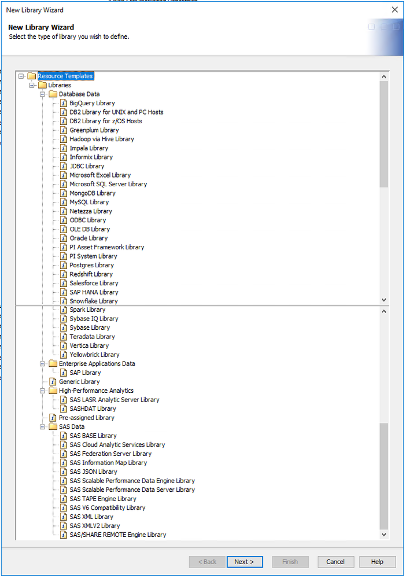Close the New Library Wizard window
The image size is (406, 578).
pos(394,10)
